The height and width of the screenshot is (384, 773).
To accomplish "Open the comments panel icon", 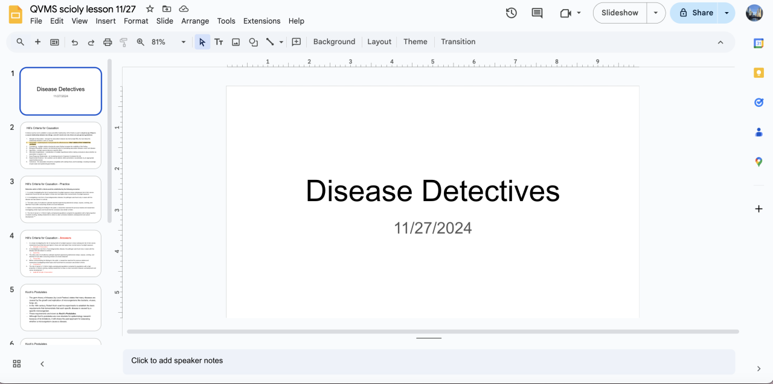I will pos(536,13).
